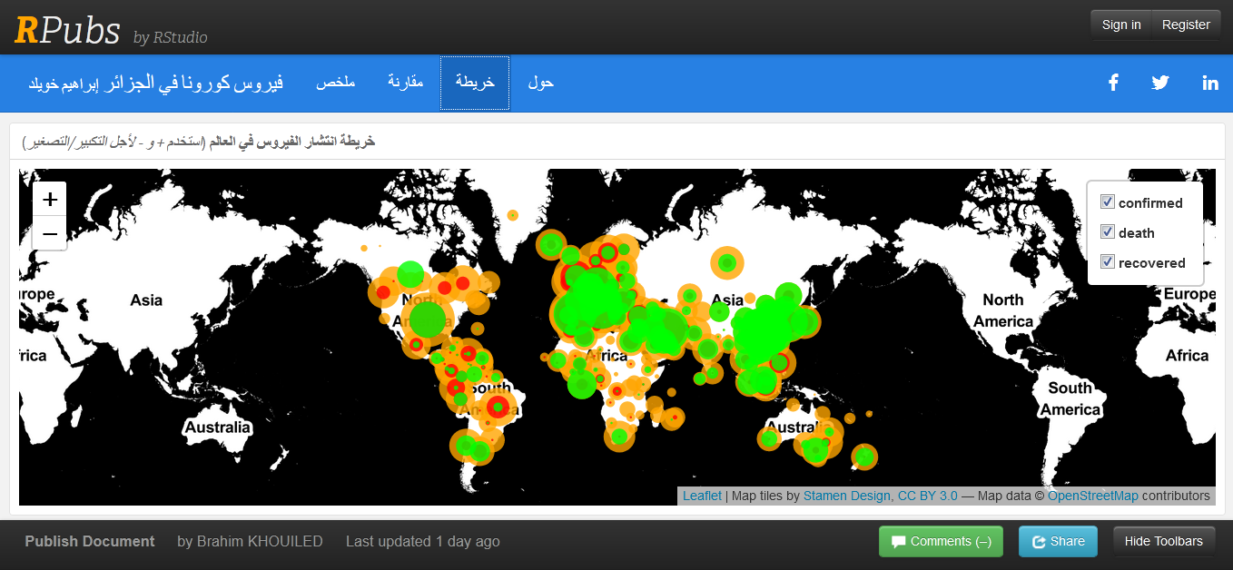Viewport: 1233px width, 570px height.
Task: Zoom in the map with plus button
Action: click(x=50, y=200)
